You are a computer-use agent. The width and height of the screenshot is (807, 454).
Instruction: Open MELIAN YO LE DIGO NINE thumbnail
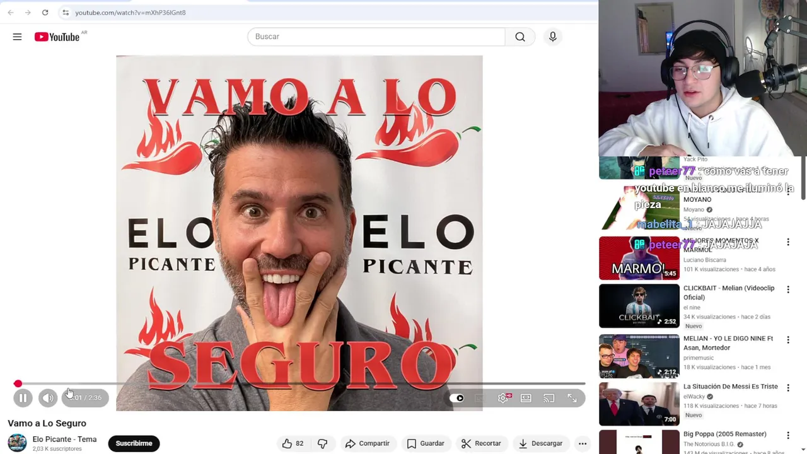click(639, 356)
